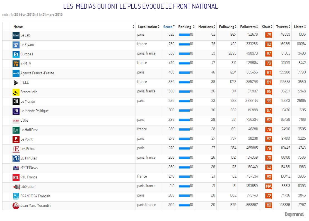The height and width of the screenshot is (221, 309).
Task: Click Le Monde's followers count 3699144
Action: 252,101
